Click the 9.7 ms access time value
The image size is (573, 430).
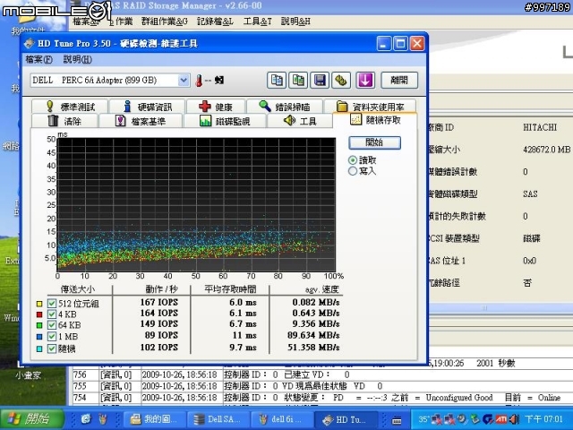pos(243,348)
